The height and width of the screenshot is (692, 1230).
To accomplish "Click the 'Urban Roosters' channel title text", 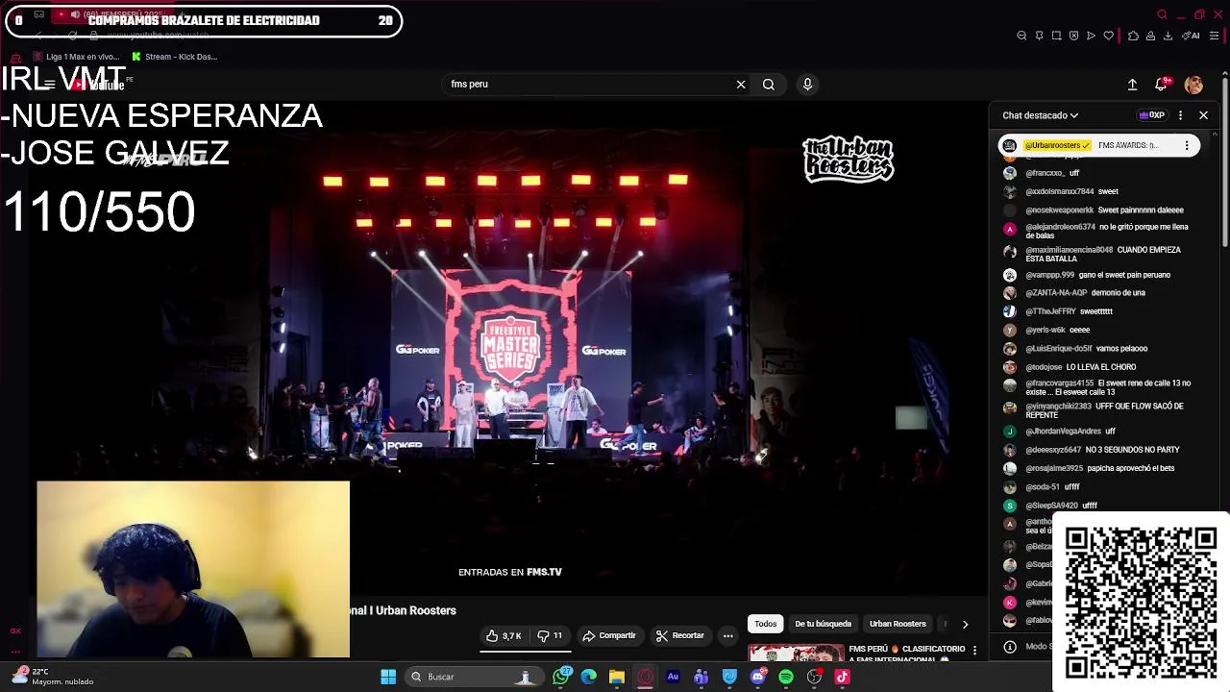I will [x=416, y=610].
